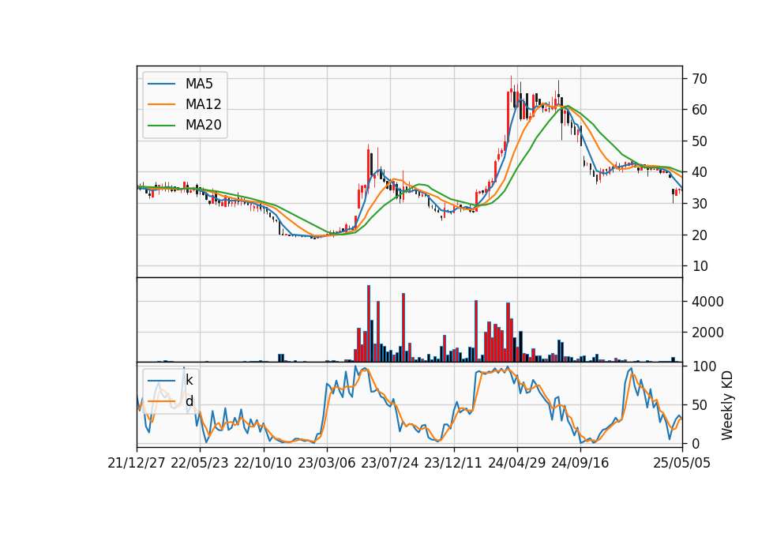
Task: Click the 30 price axis tick
Action: (x=700, y=204)
